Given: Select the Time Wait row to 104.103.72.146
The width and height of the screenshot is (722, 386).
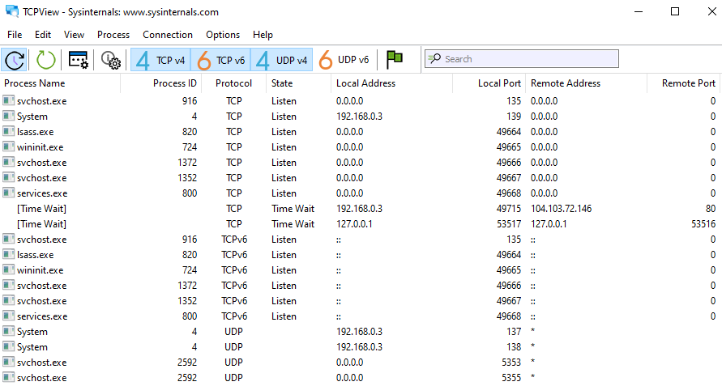Looking at the screenshot, I should pyautogui.click(x=361, y=209).
